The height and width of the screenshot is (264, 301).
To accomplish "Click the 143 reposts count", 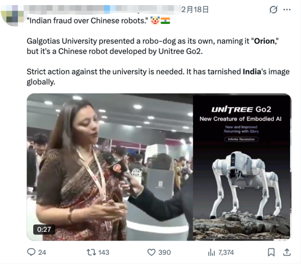I will pos(104,252).
